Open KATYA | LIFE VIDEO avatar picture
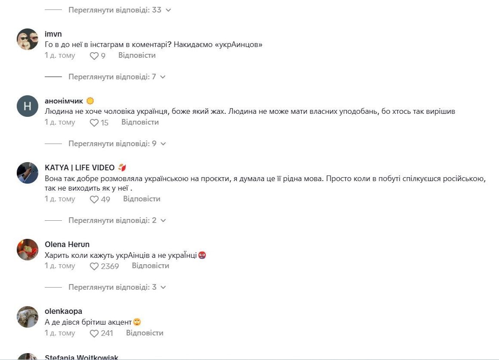This screenshot has width=499, height=360. click(x=28, y=173)
